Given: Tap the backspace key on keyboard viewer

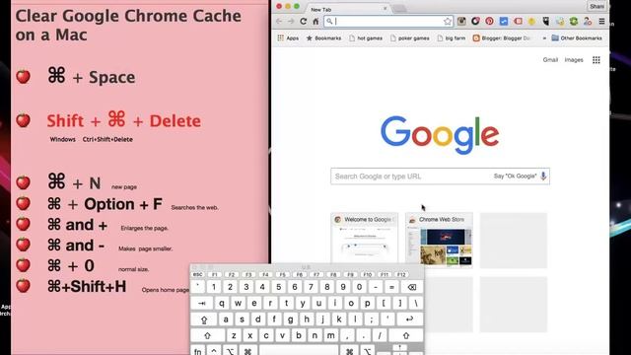Looking at the screenshot, I should pos(412,287).
